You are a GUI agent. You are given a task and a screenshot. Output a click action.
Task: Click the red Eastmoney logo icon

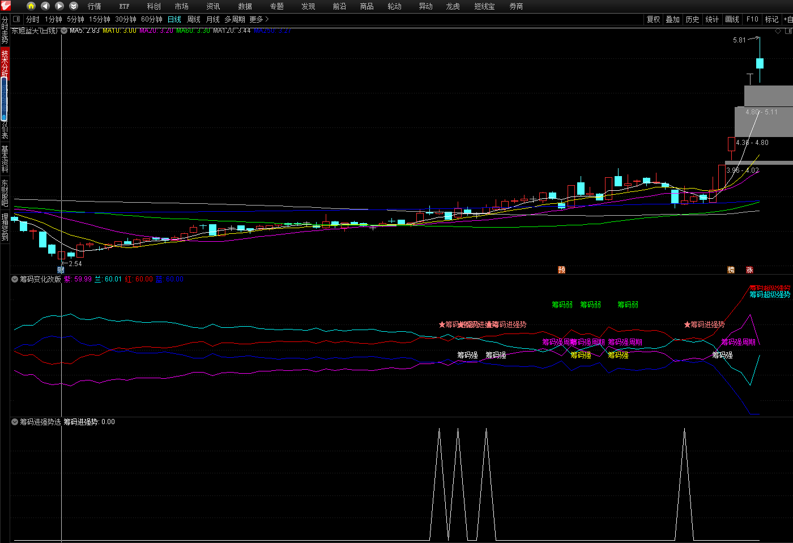click(6, 6)
